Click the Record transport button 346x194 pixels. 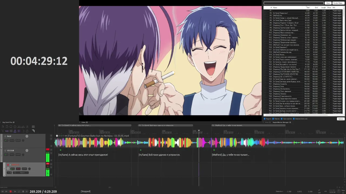click(x=11, y=191)
